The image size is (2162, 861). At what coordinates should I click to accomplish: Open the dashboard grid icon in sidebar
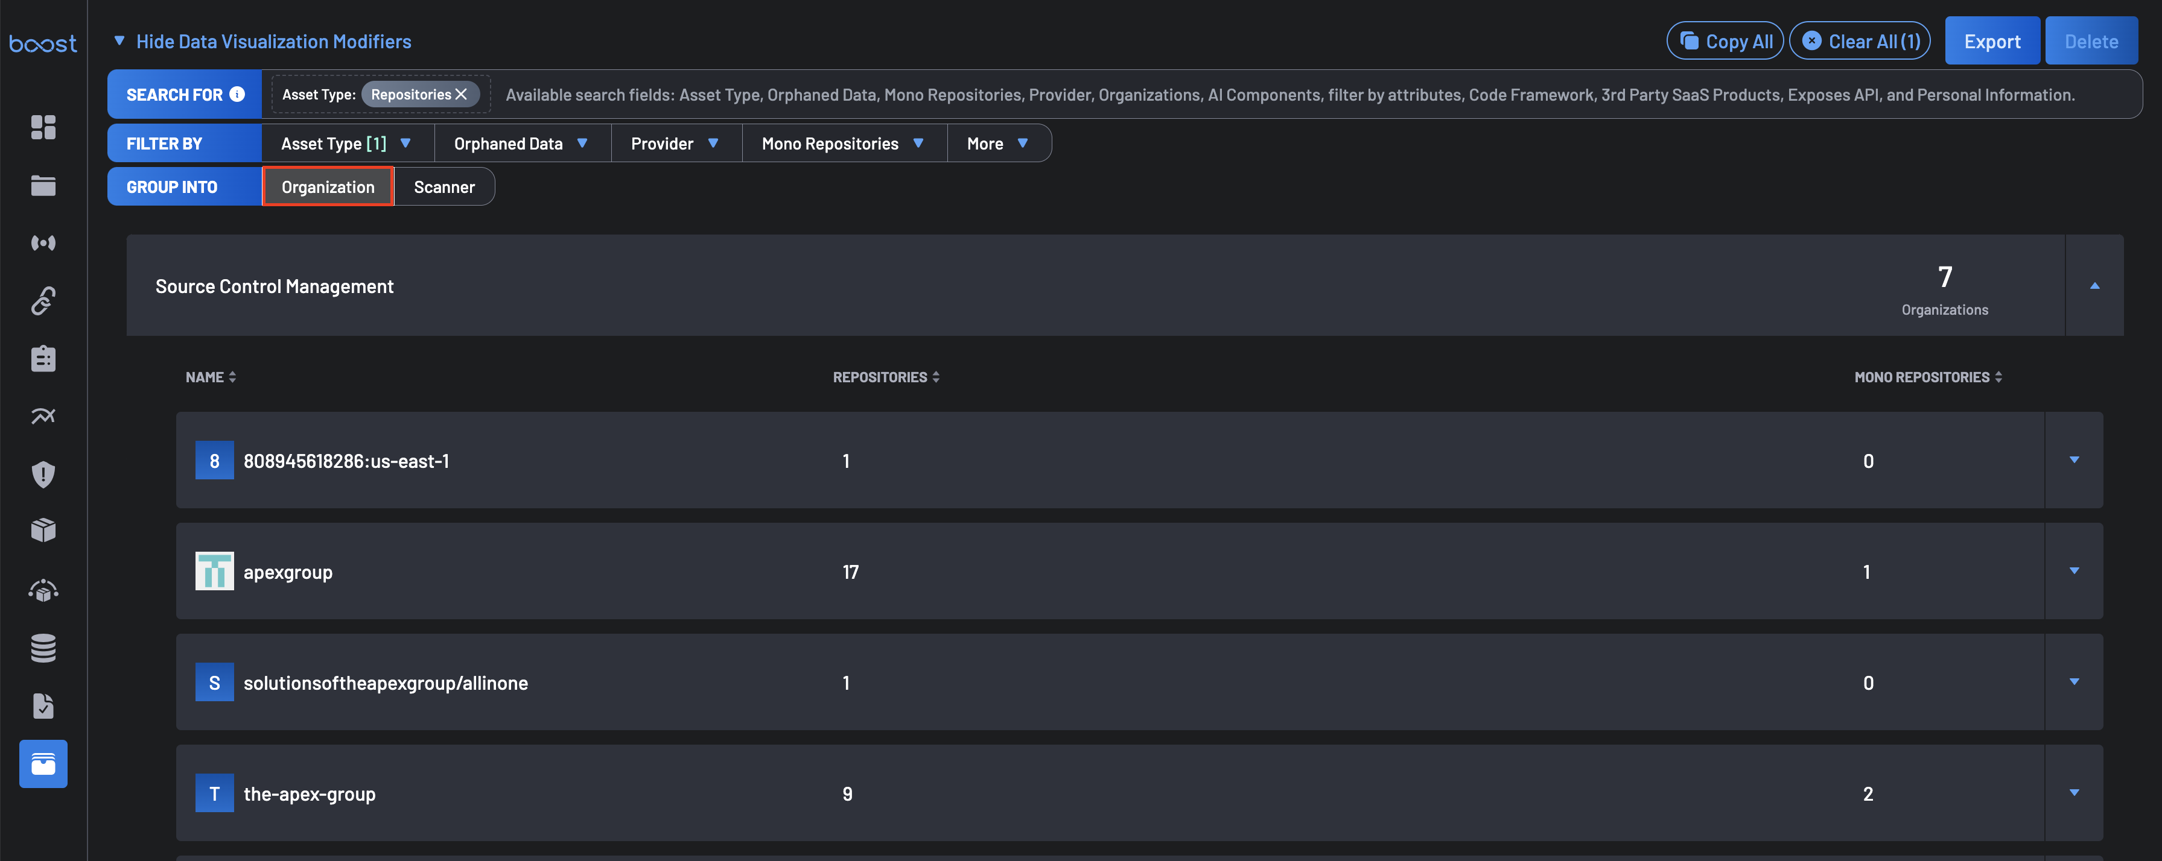click(43, 127)
